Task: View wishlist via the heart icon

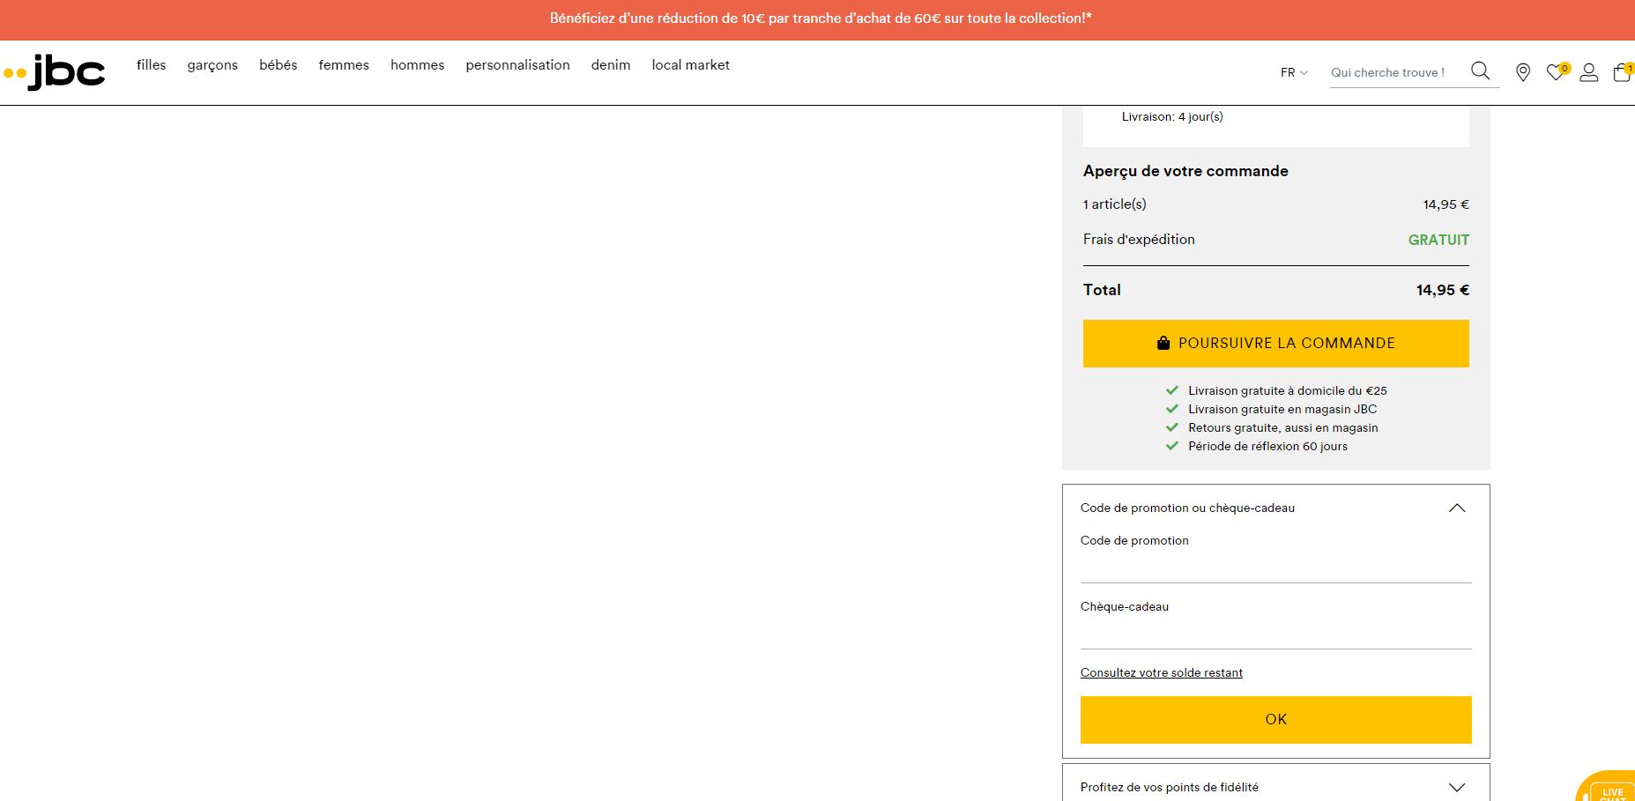Action: [x=1556, y=74]
